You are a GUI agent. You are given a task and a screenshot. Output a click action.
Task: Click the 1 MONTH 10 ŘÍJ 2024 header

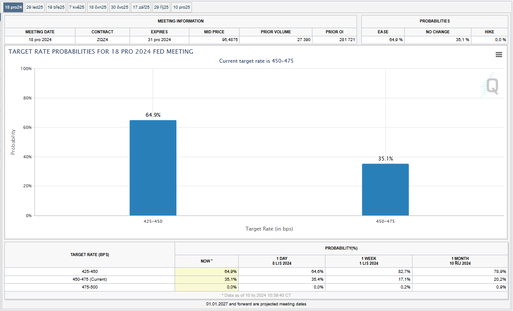click(x=460, y=261)
